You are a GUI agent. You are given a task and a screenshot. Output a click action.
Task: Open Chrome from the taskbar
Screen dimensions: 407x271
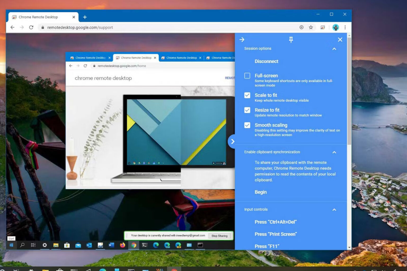tap(134, 245)
